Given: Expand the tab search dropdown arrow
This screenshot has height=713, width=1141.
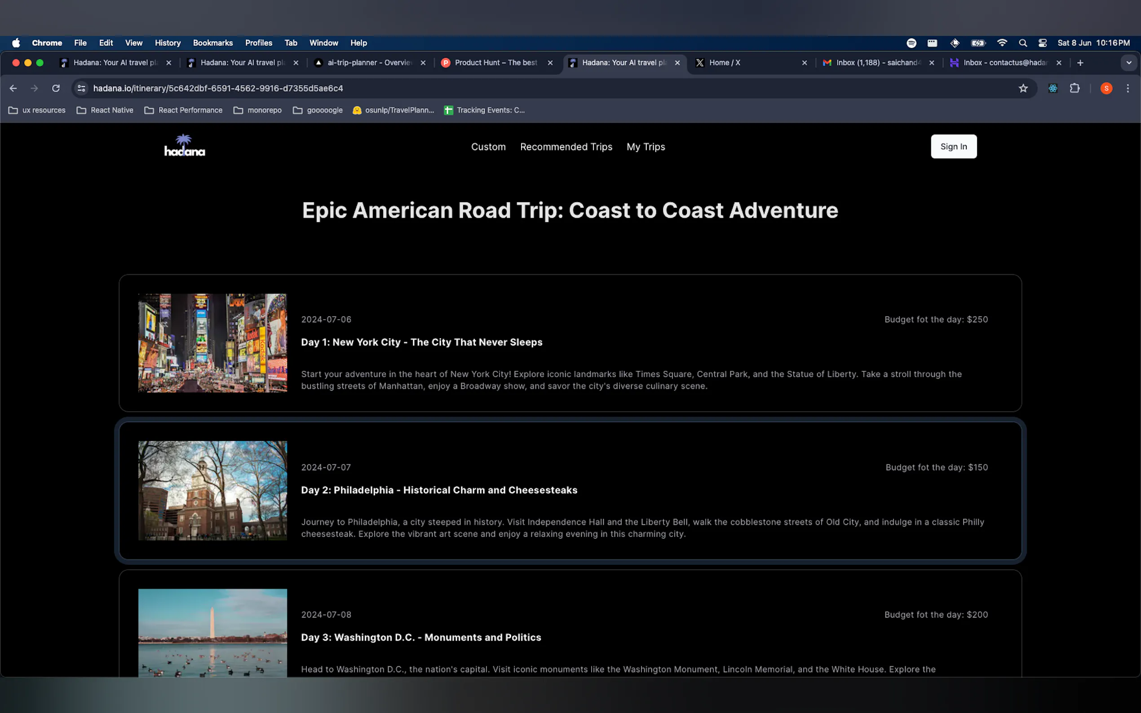Looking at the screenshot, I should 1129,63.
